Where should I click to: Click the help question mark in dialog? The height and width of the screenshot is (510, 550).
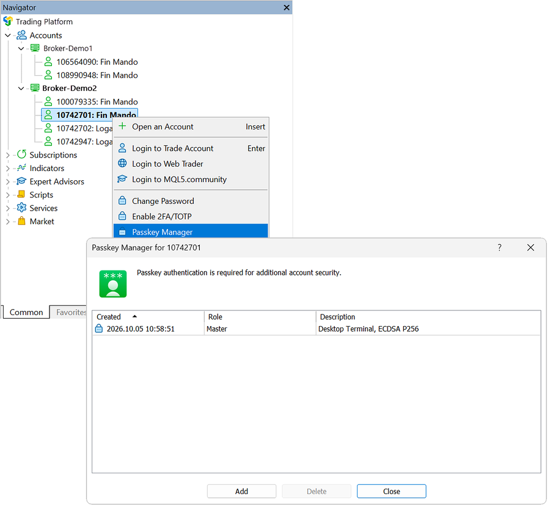pos(499,247)
